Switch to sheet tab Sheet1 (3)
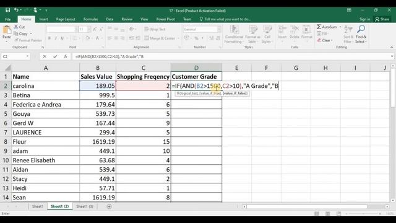 point(85,206)
